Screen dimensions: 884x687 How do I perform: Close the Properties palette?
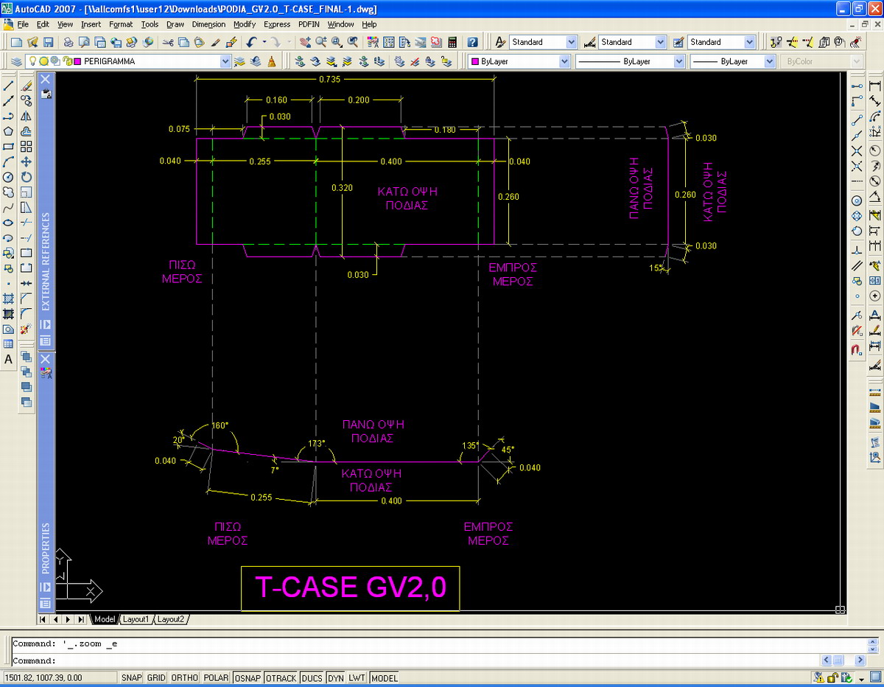[x=45, y=359]
